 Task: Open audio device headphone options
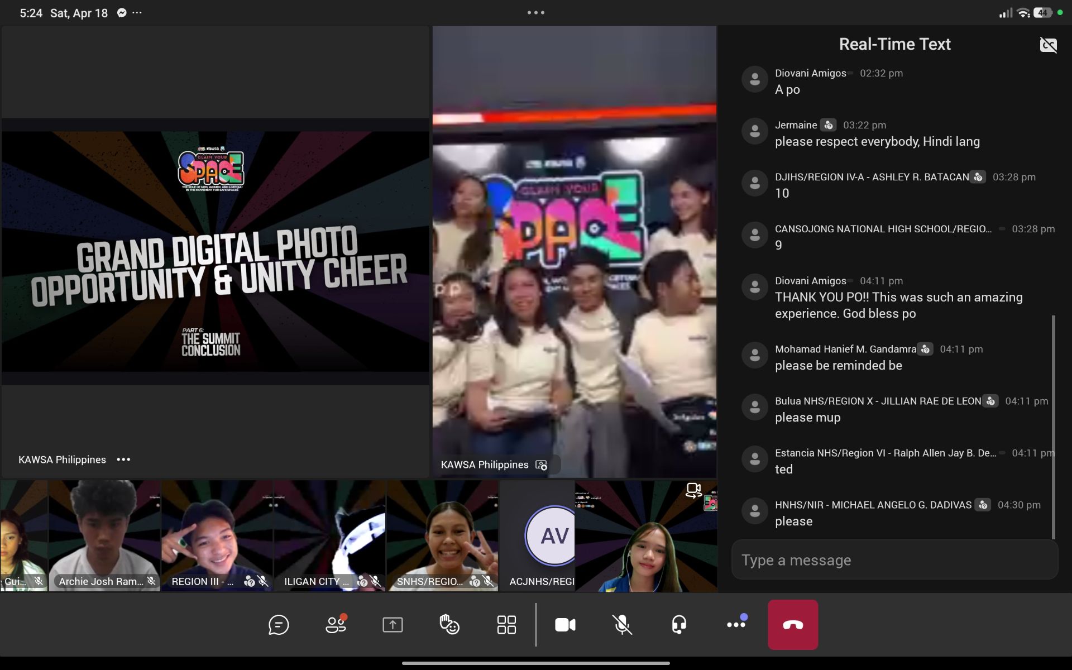[679, 624]
